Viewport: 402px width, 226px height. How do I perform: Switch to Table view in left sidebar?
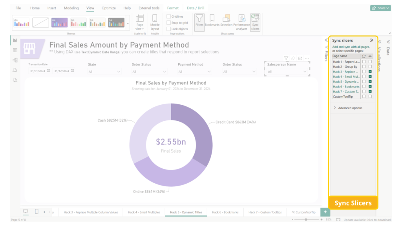point(15,50)
